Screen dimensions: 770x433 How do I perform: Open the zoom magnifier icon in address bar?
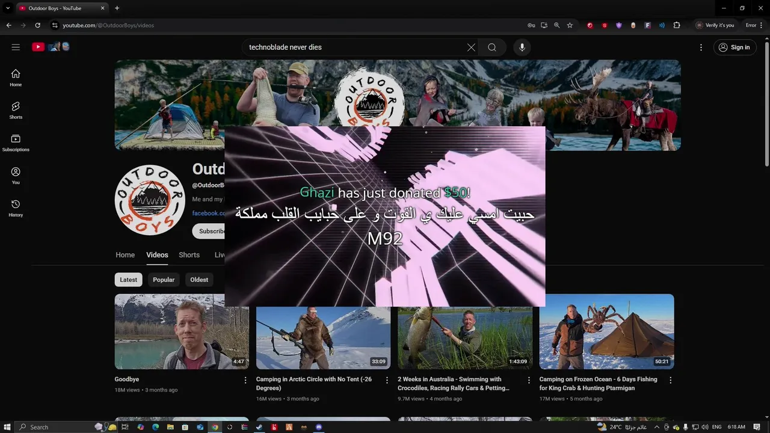(x=556, y=25)
